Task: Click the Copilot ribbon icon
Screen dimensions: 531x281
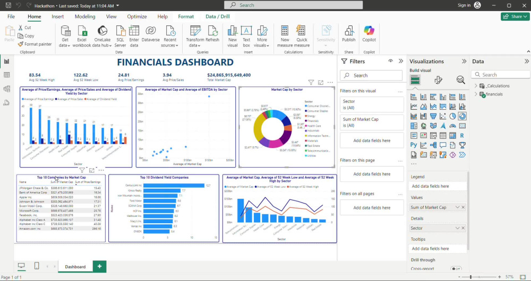Action: (x=369, y=34)
